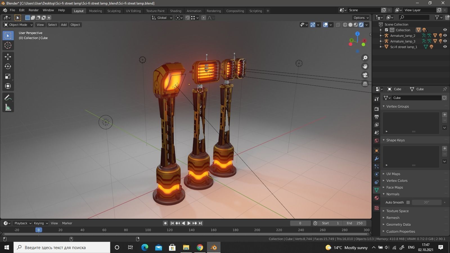450x253 pixels.
Task: Open Particle properties tab
Action: pyautogui.click(x=377, y=166)
